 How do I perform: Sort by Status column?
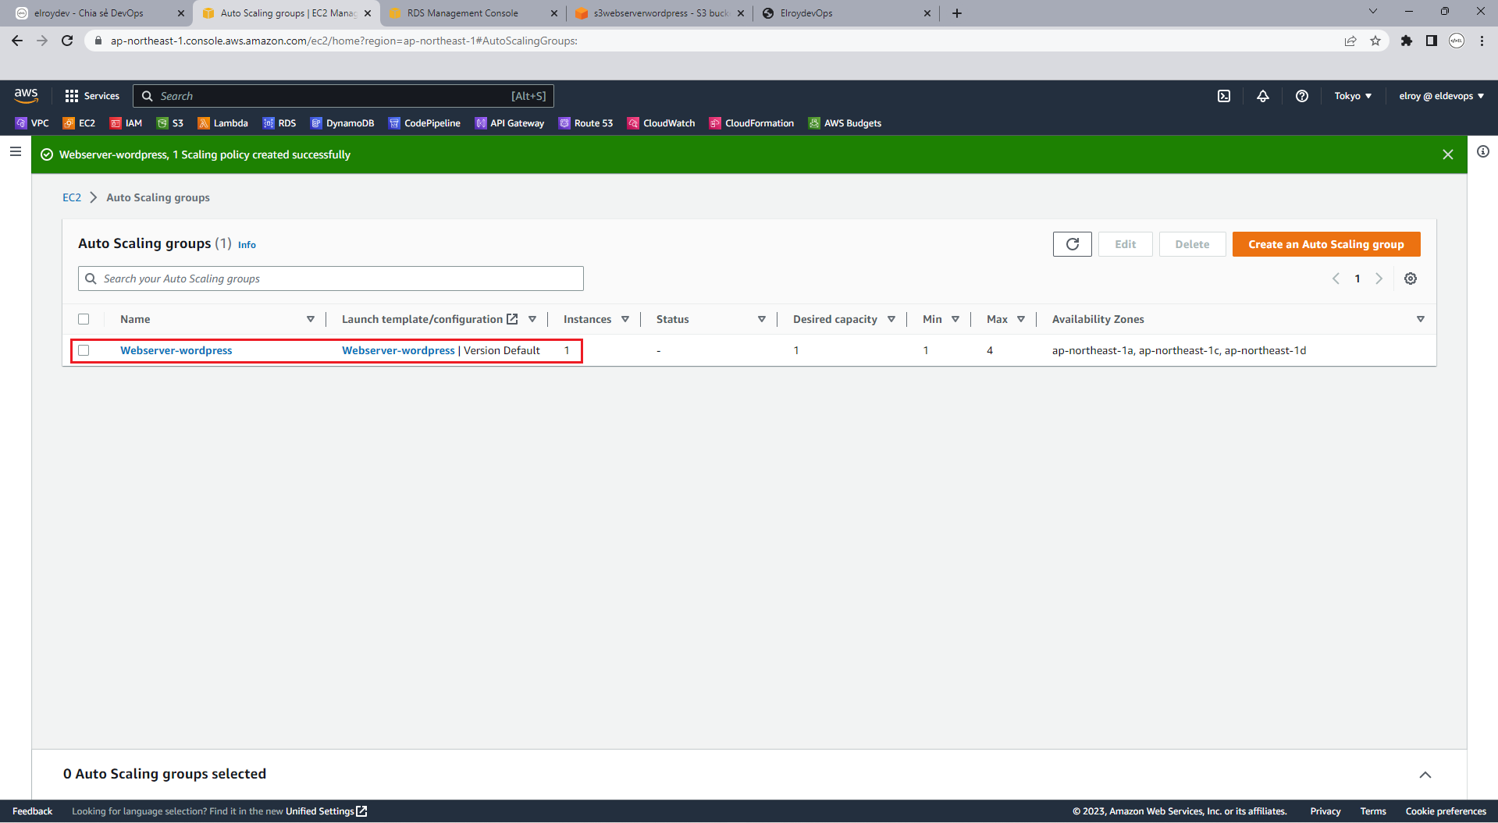762,319
